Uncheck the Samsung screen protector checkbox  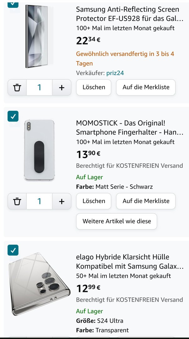tap(13, 3)
